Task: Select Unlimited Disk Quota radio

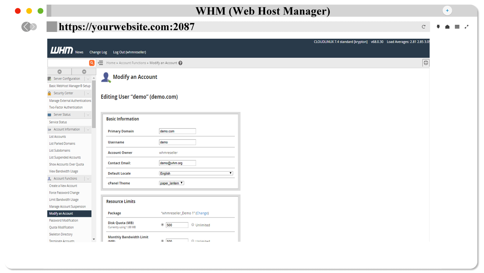Action: point(193,225)
